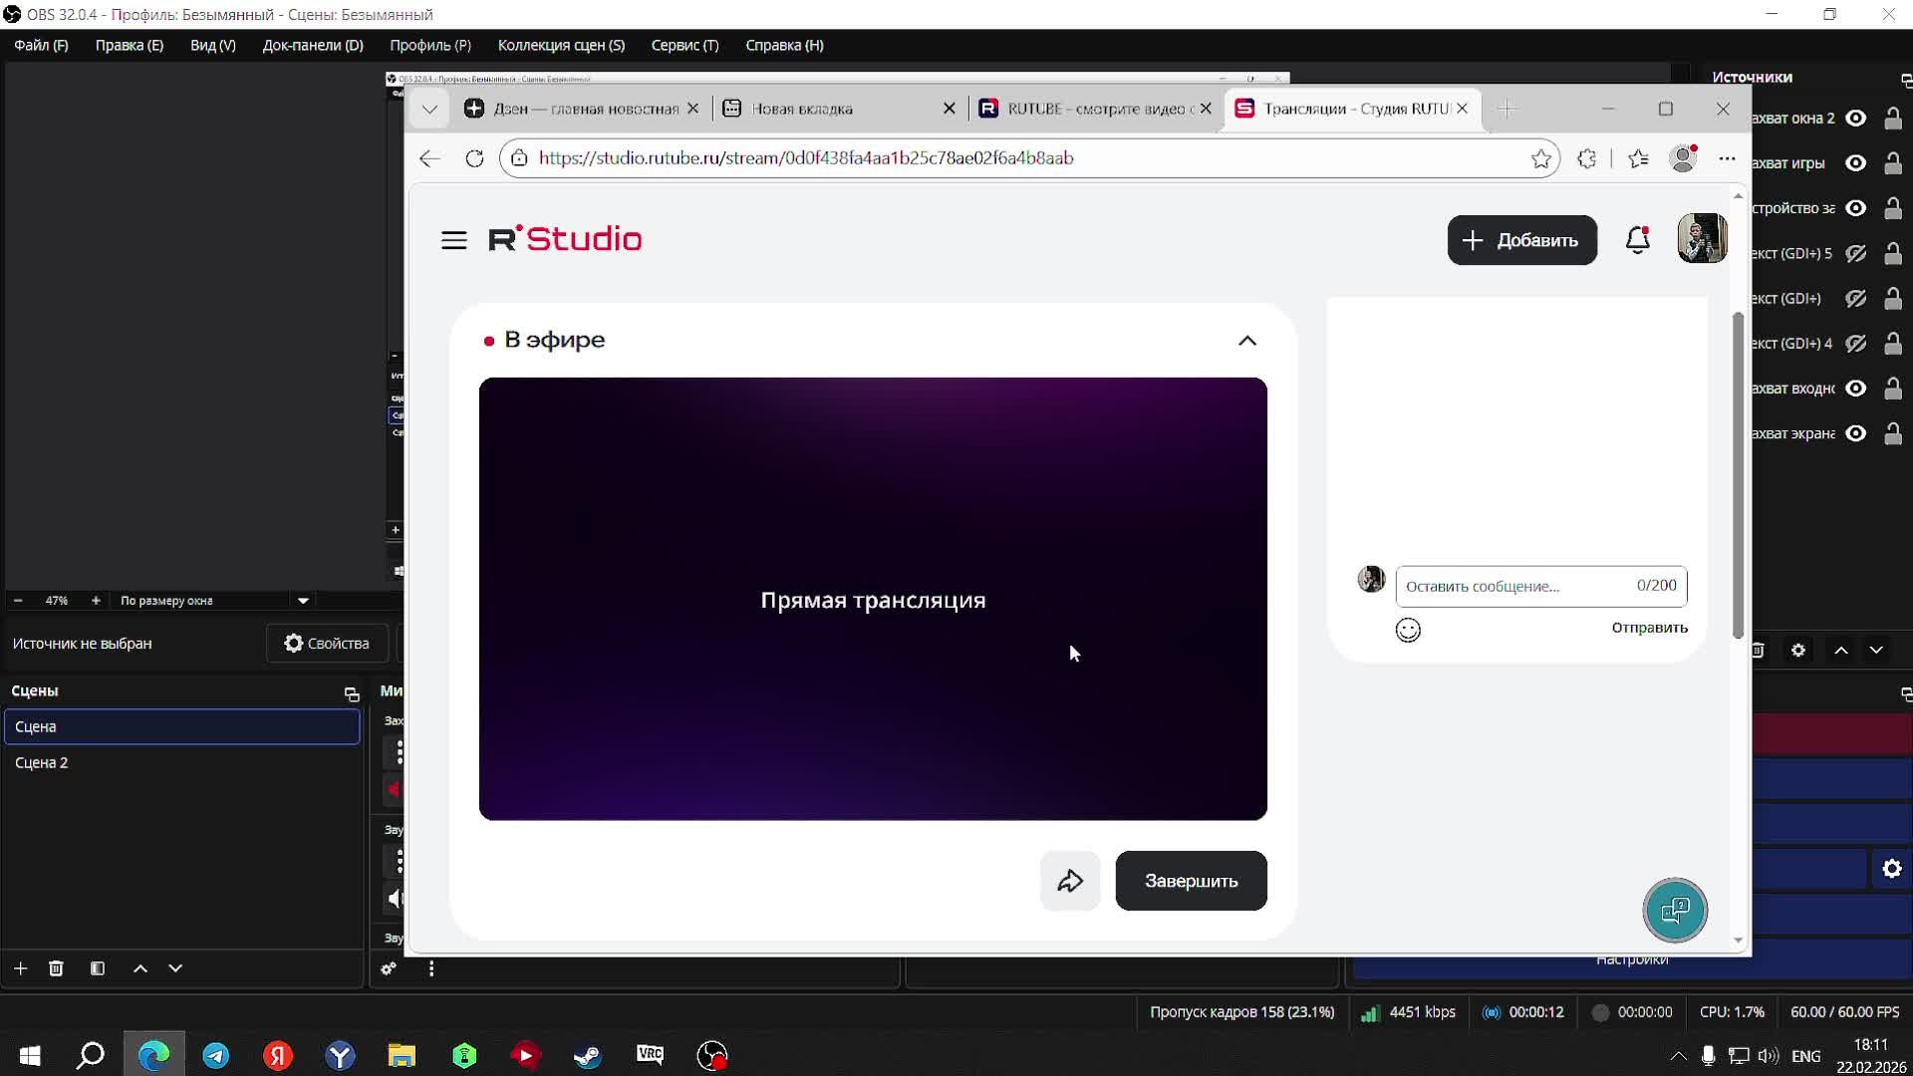
Task: Hide the 'Захват окна 2' source
Action: click(x=1855, y=119)
